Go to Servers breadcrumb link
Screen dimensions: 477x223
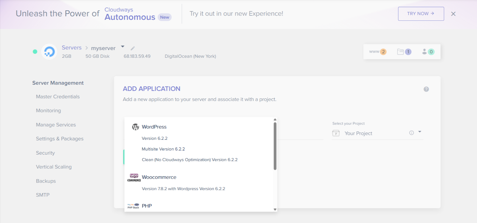(72, 48)
